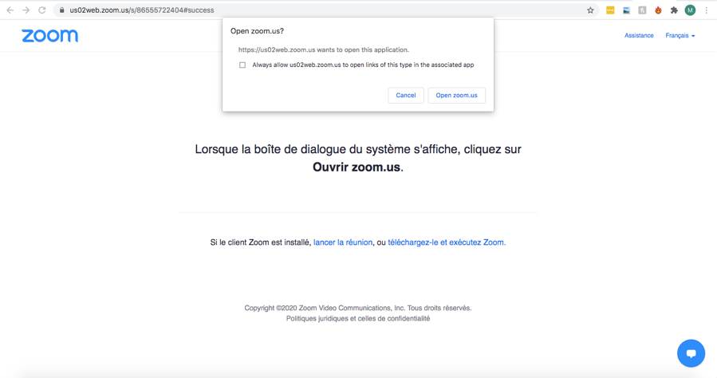Click the Open zoom.us button
717x378 pixels.
(x=456, y=96)
